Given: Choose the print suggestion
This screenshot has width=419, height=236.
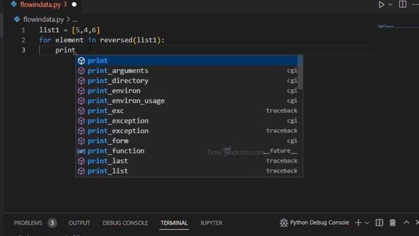Looking at the screenshot, I should [187, 61].
